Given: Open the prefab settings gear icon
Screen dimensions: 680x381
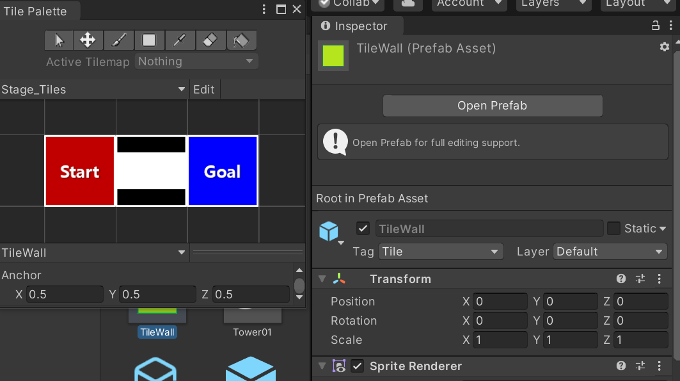Looking at the screenshot, I should pos(664,47).
